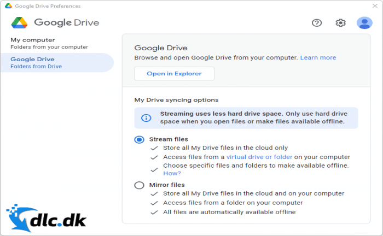Switch to Google Drive folders section
Image resolution: width=383 pixels, height=236 pixels.
click(x=57, y=63)
